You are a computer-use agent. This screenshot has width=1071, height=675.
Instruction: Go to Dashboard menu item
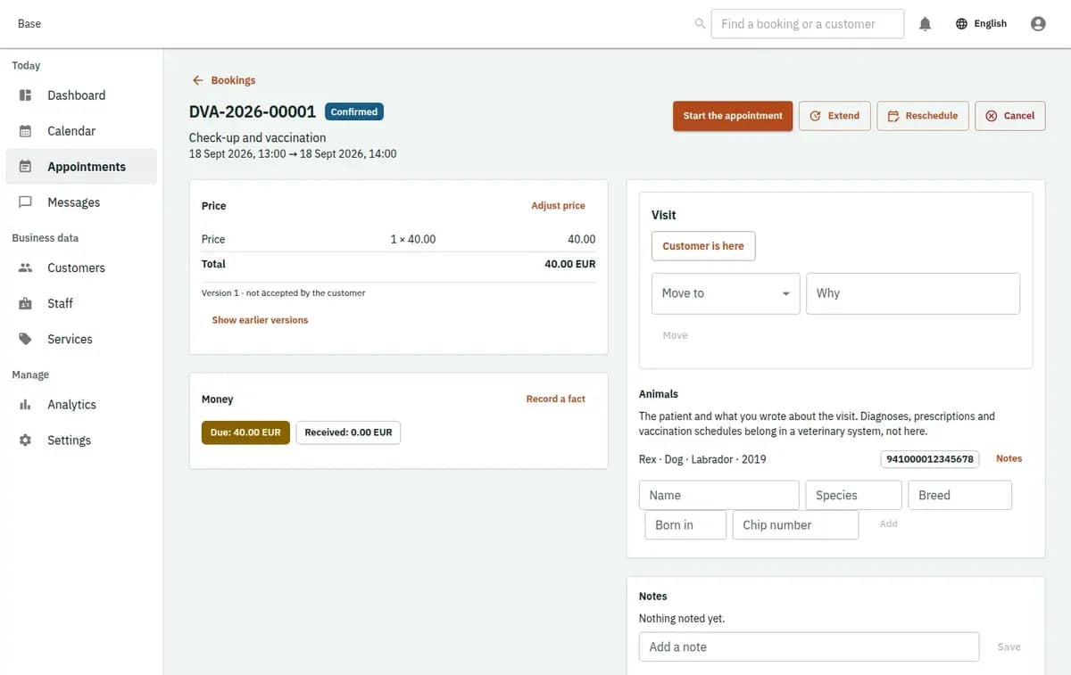tap(81, 95)
